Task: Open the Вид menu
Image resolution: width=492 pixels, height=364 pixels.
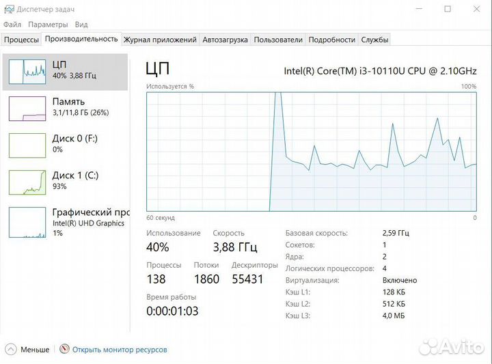Action: 81,25
